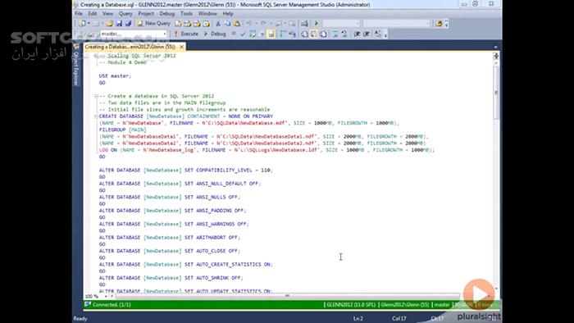Open the Edit menu
The image size is (574, 323).
click(x=92, y=14)
